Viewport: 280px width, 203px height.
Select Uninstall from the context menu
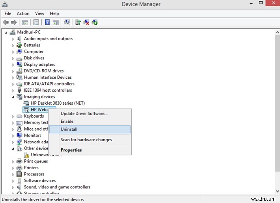69,129
